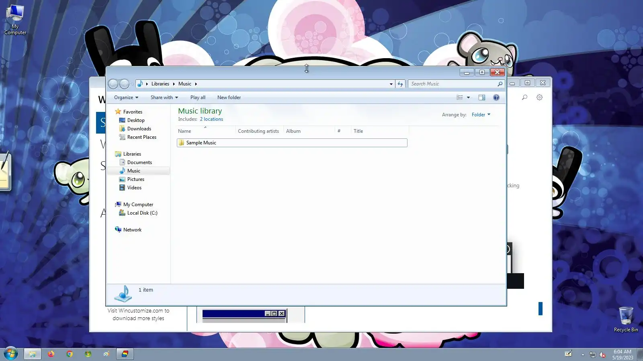
Task: Open Network icon in navigation pane
Action: pos(118,230)
